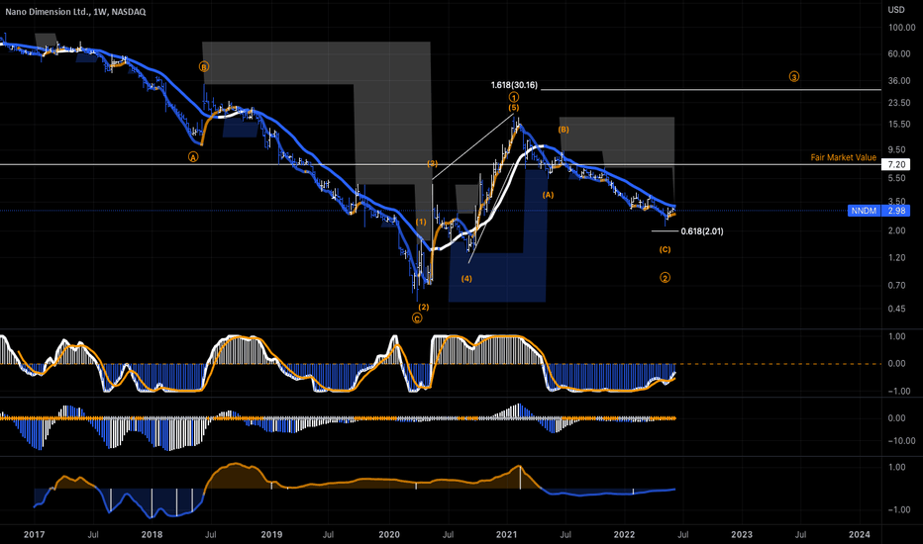Select 2024 on the time axis
Image resolution: width=923 pixels, height=544 pixels.
pos(860,534)
